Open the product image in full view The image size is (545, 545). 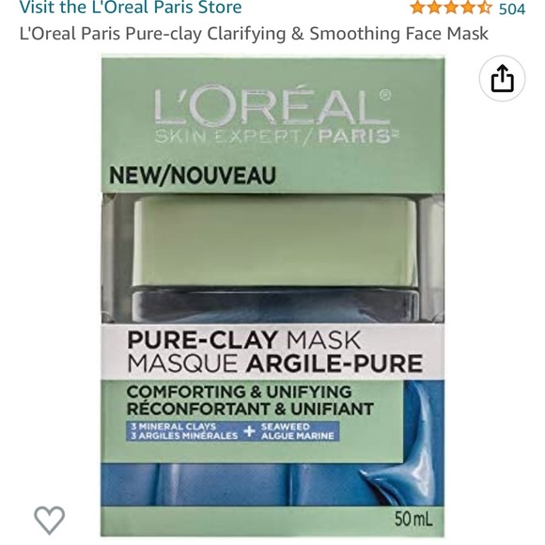click(272, 296)
